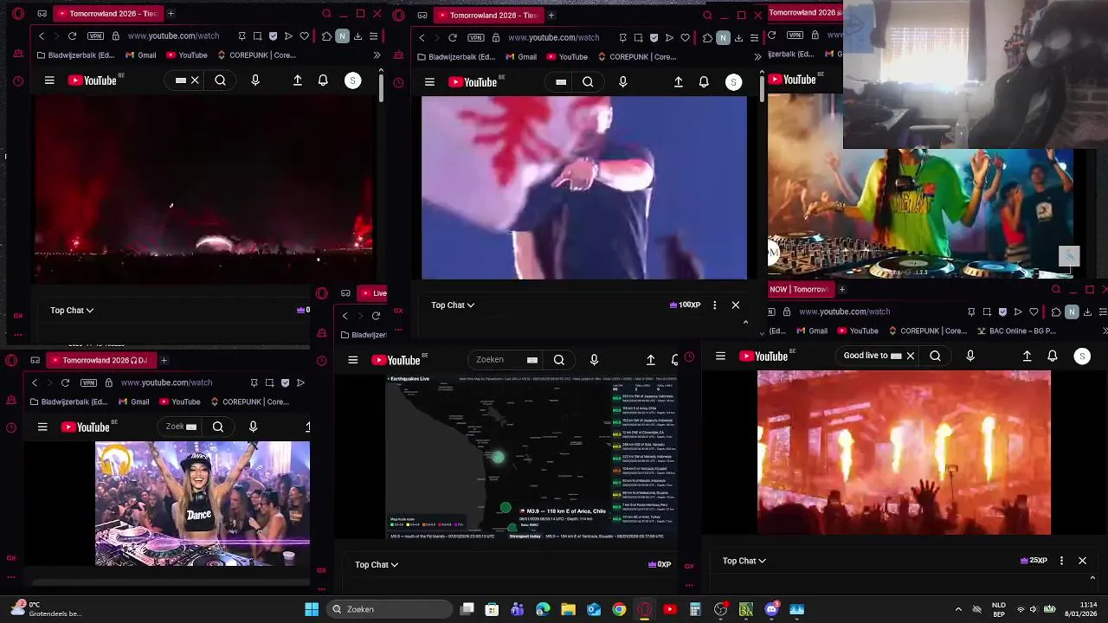Expand Top Chat dropdown in top-middle window
Viewport: 1108px width, 623px height.
453,305
